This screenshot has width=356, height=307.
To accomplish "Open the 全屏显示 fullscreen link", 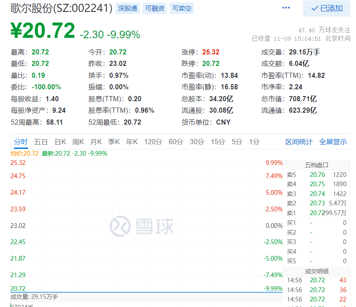I will [333, 142].
